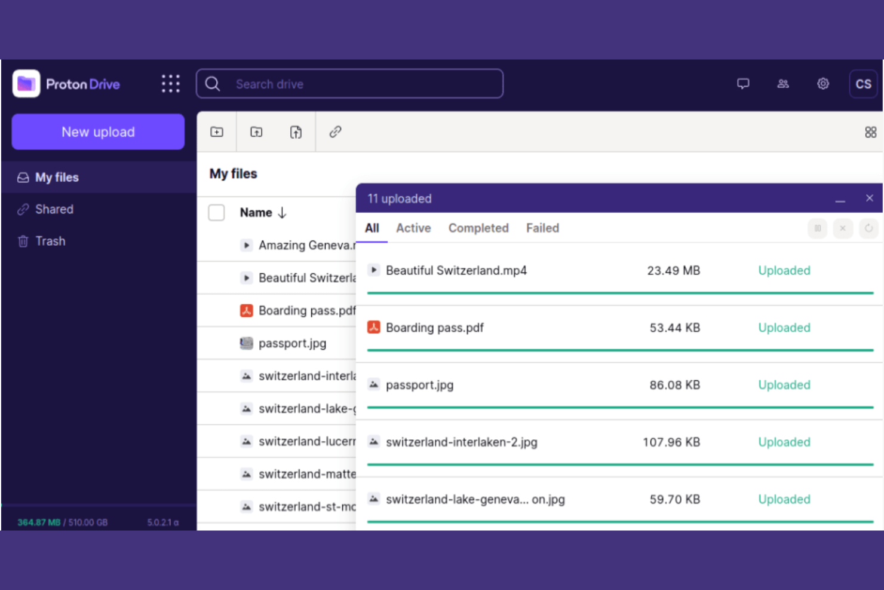Select all files using the header checkbox
884x590 pixels.
click(x=216, y=212)
